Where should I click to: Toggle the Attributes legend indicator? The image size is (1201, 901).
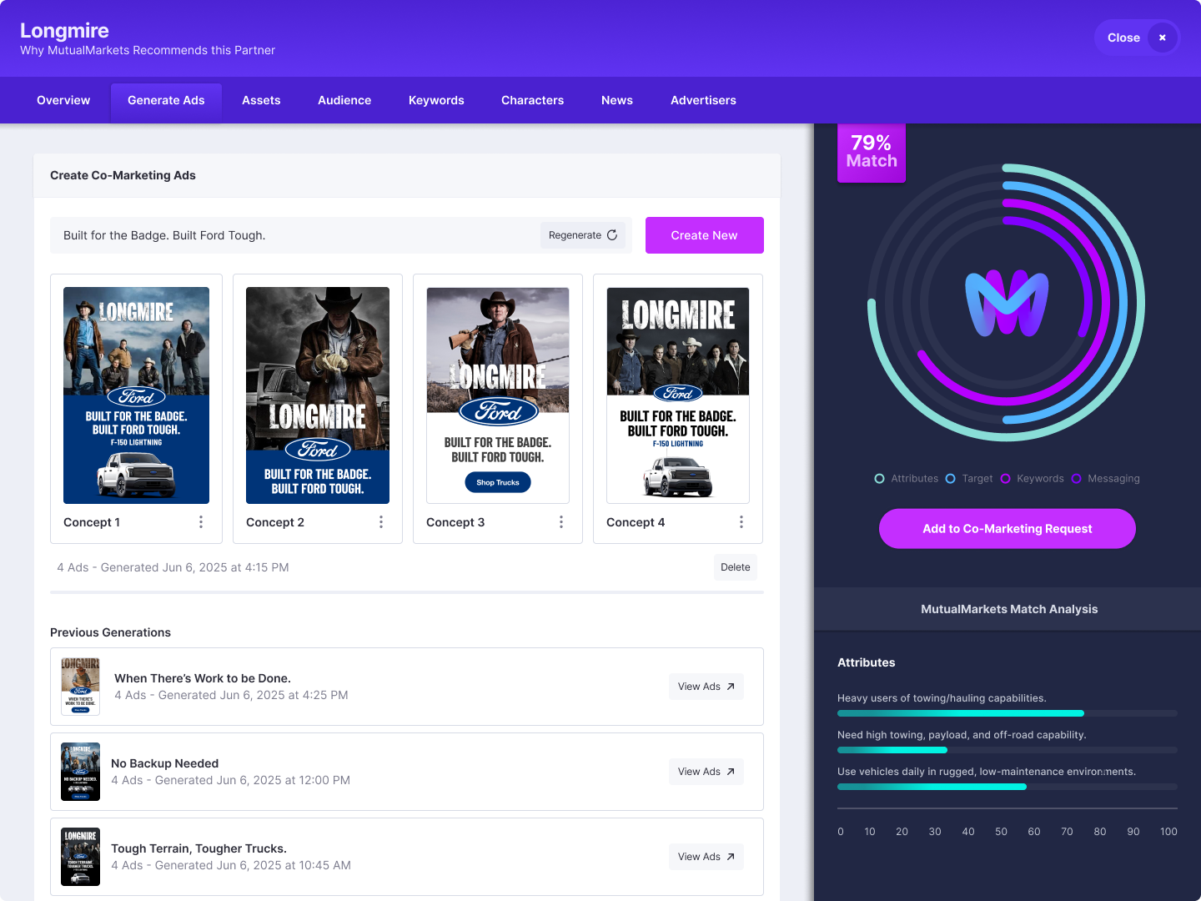tap(879, 478)
